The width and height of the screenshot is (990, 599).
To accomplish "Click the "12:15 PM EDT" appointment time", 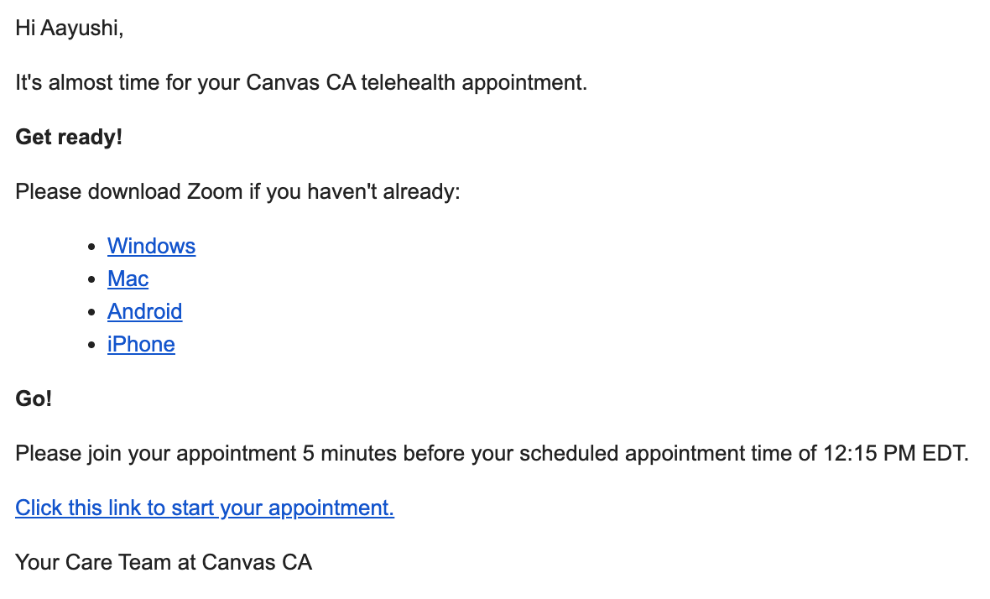I will tap(895, 454).
